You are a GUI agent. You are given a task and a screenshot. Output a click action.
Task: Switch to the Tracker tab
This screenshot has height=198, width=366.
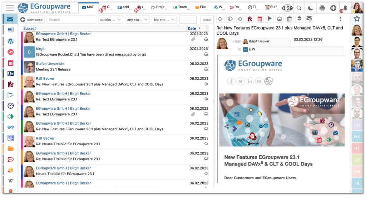[181, 7]
